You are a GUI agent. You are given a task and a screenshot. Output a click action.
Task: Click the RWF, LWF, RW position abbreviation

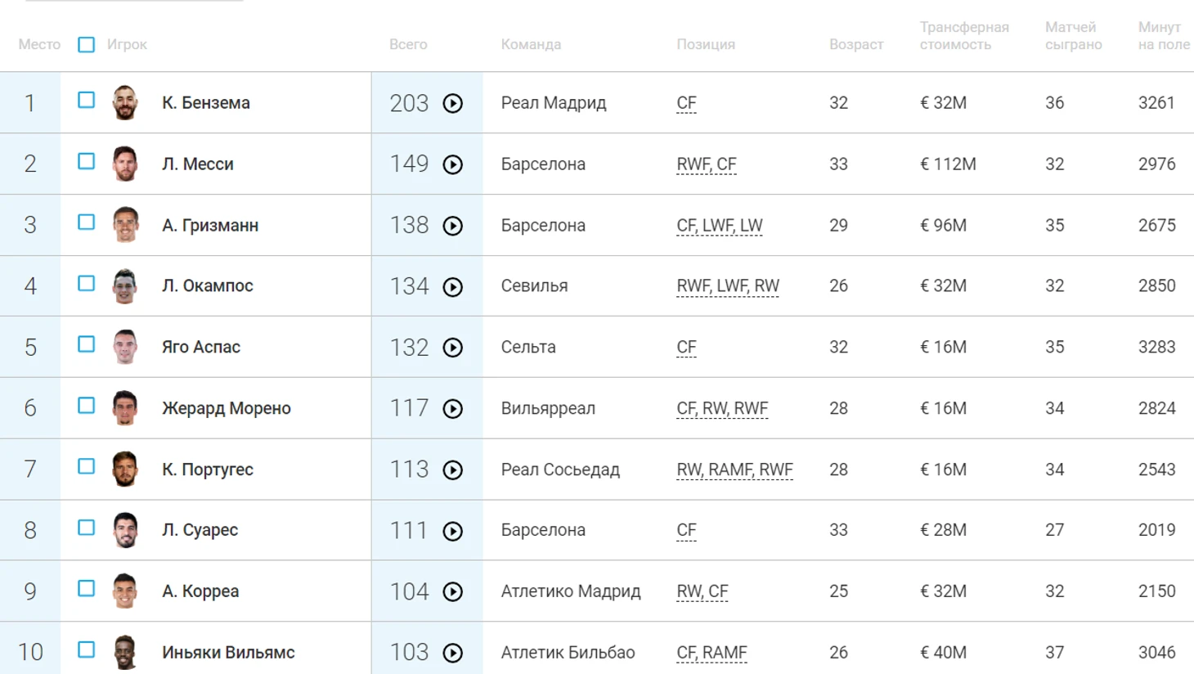pos(728,286)
